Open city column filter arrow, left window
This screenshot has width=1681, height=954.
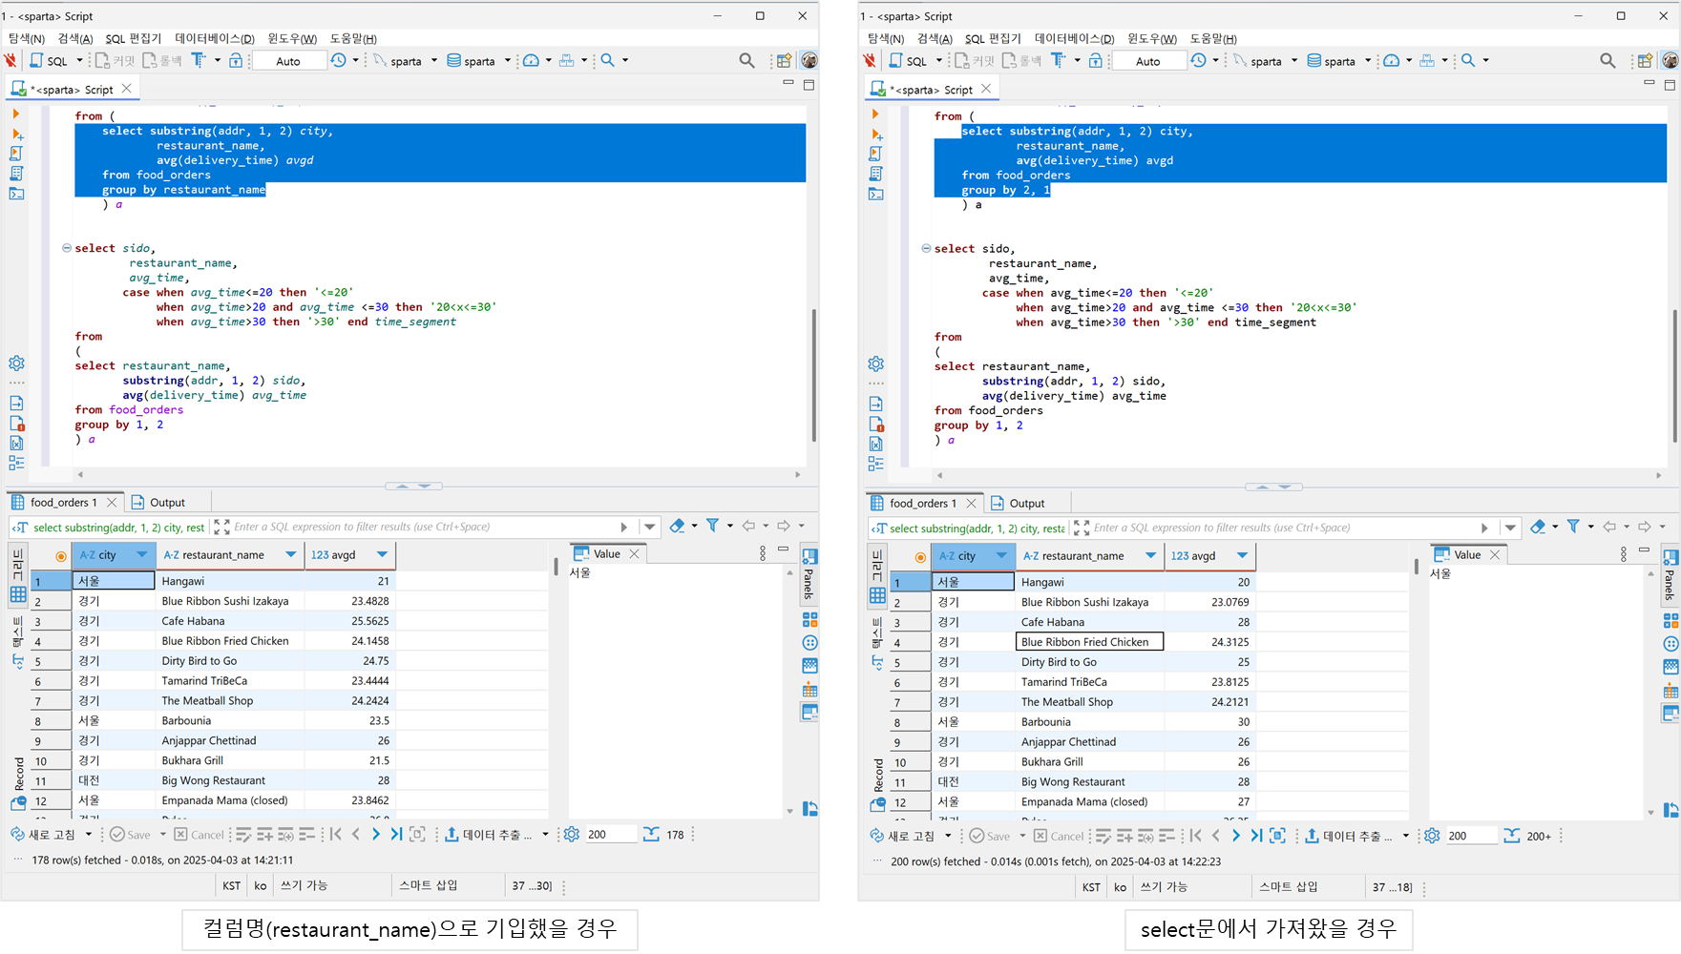point(142,555)
